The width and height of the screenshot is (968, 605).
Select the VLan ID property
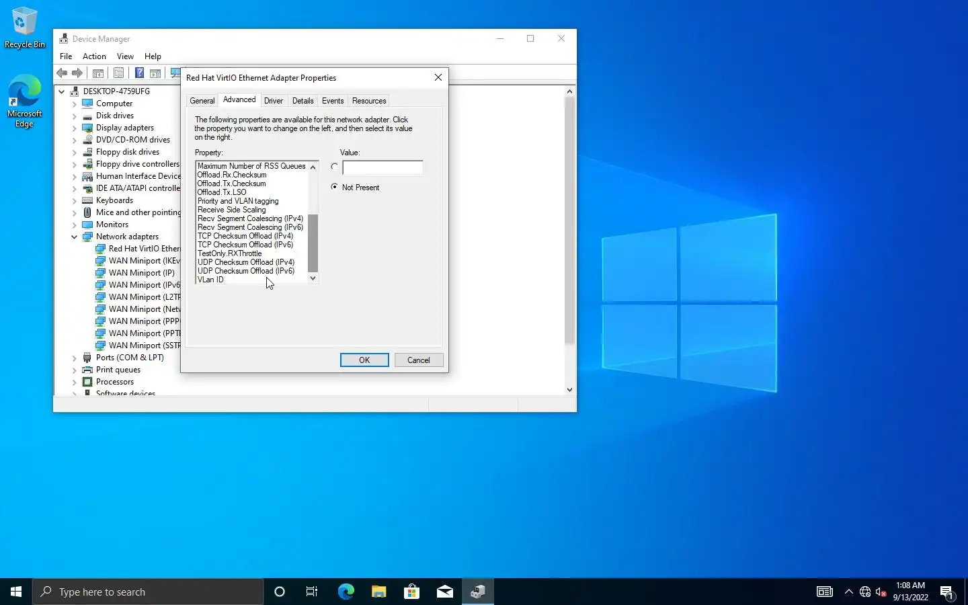211,280
